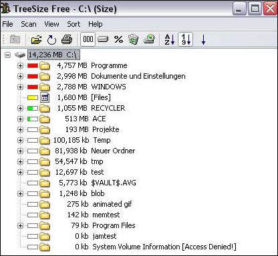This screenshot has width=278, height=256.
Task: Select the 275 kb animated gif entry
Action: 100,204
